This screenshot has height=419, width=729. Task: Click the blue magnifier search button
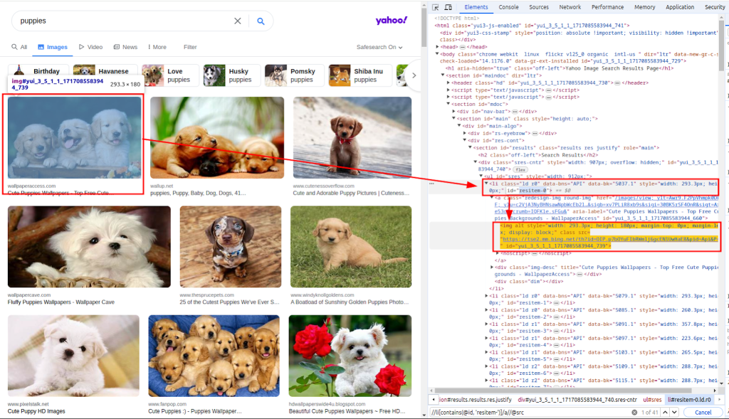point(261,21)
